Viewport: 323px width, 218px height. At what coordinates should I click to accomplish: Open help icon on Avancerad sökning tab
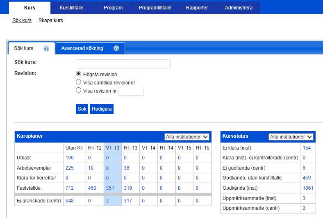(116, 48)
